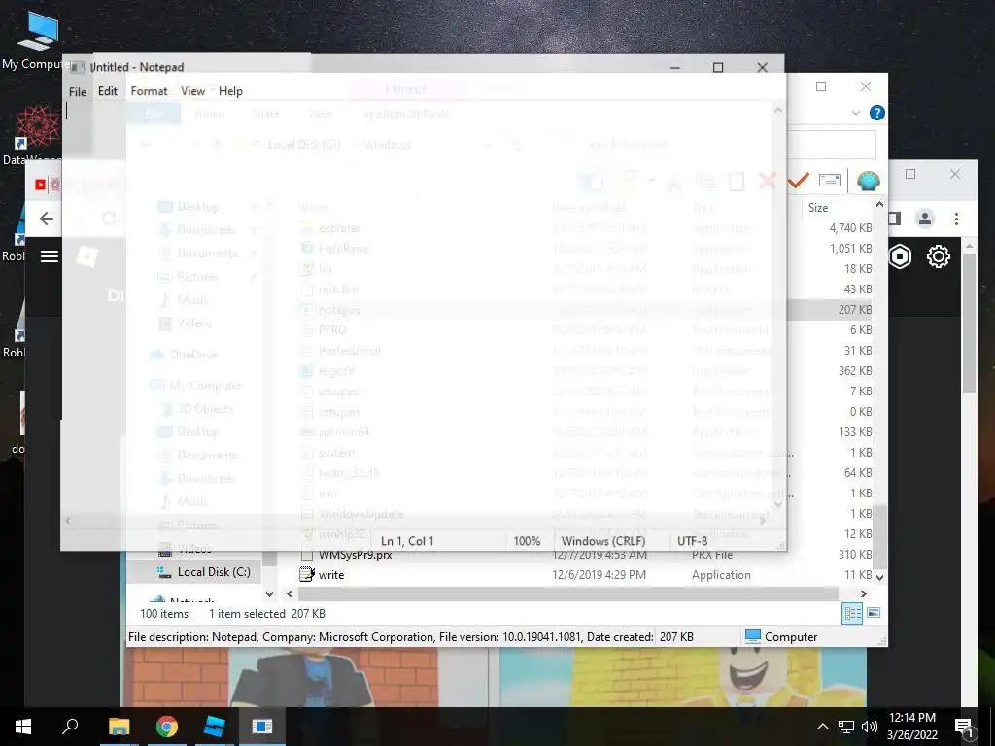
Task: Open the Roblox hamburger menu in Chrome
Action: point(50,256)
